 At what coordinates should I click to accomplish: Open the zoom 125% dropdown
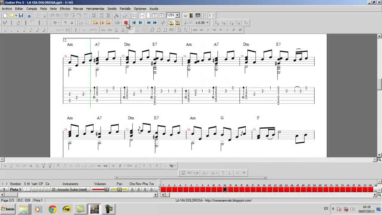[177, 15]
